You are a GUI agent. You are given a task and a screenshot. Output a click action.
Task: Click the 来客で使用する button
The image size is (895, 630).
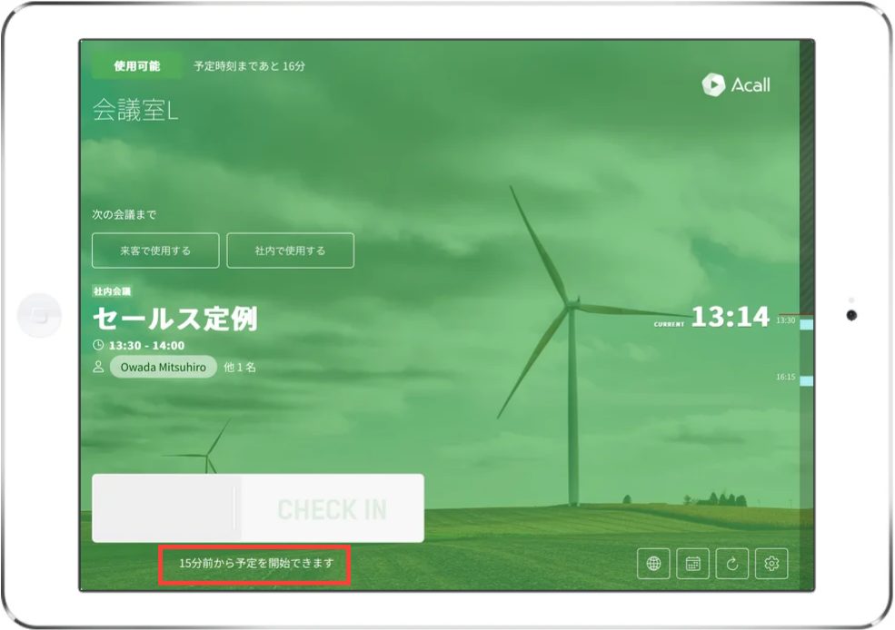[155, 251]
